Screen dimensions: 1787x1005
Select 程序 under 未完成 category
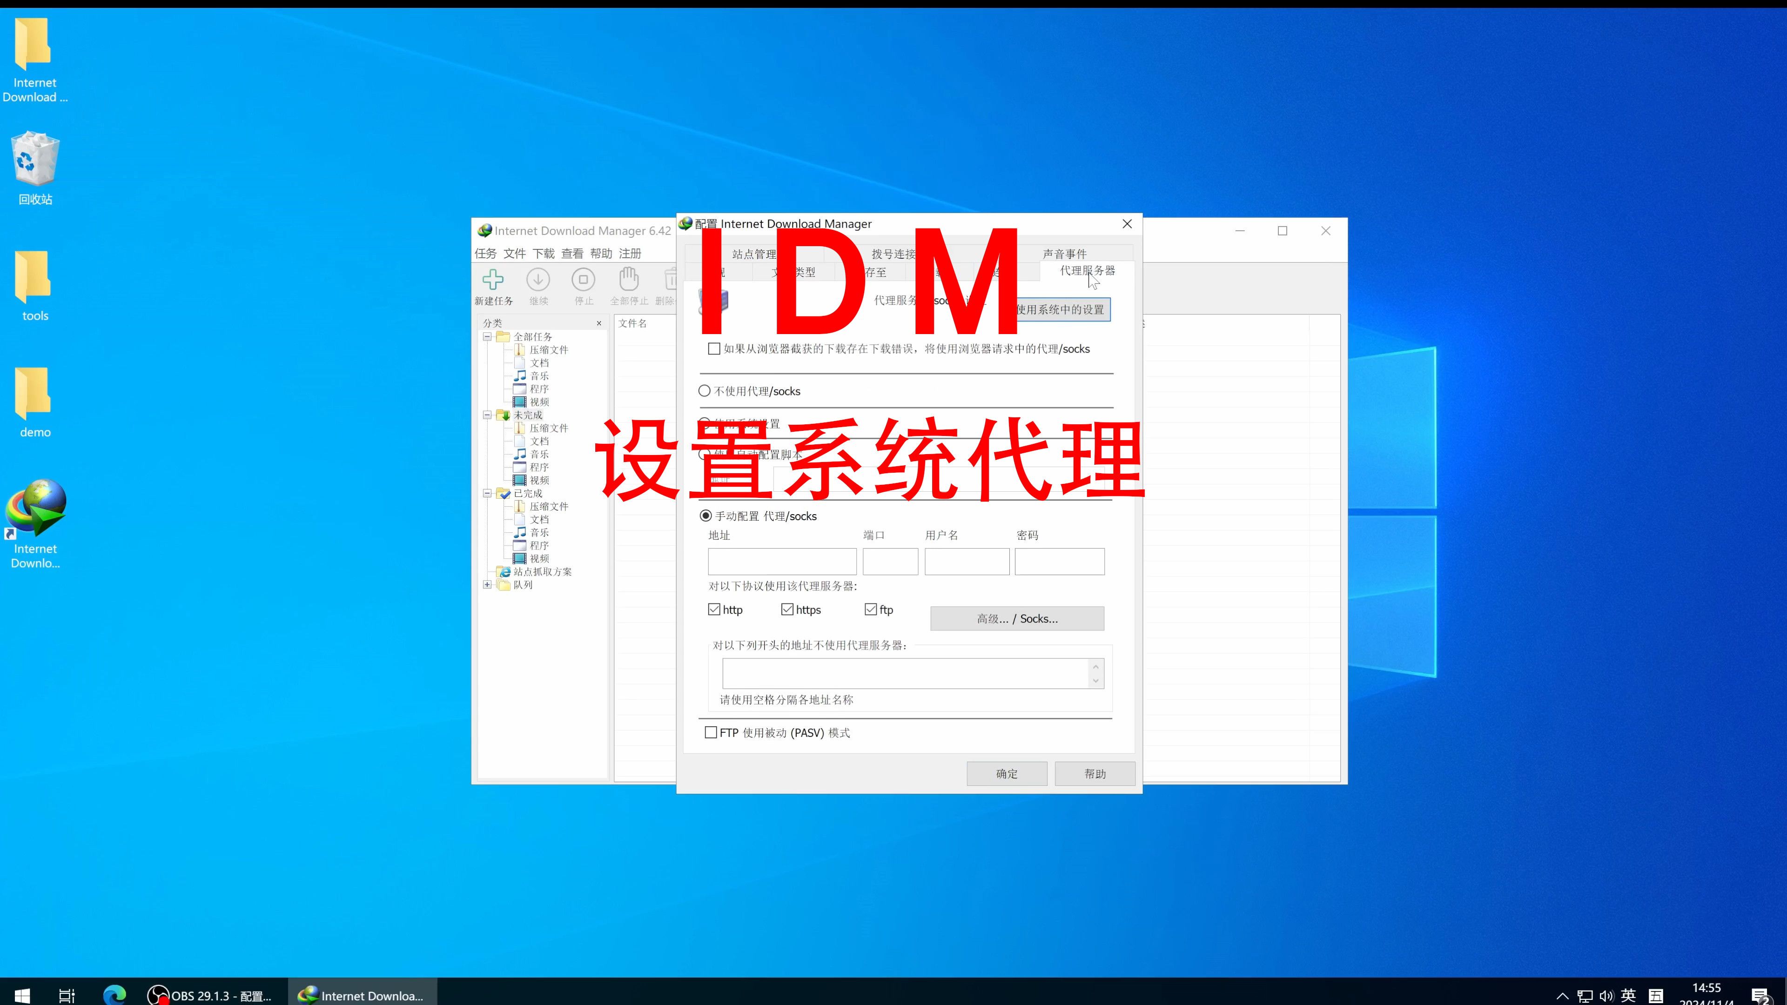coord(539,468)
